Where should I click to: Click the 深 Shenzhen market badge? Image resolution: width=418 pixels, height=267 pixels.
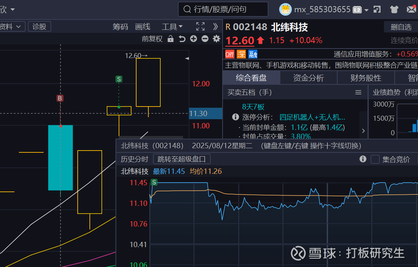(241, 54)
